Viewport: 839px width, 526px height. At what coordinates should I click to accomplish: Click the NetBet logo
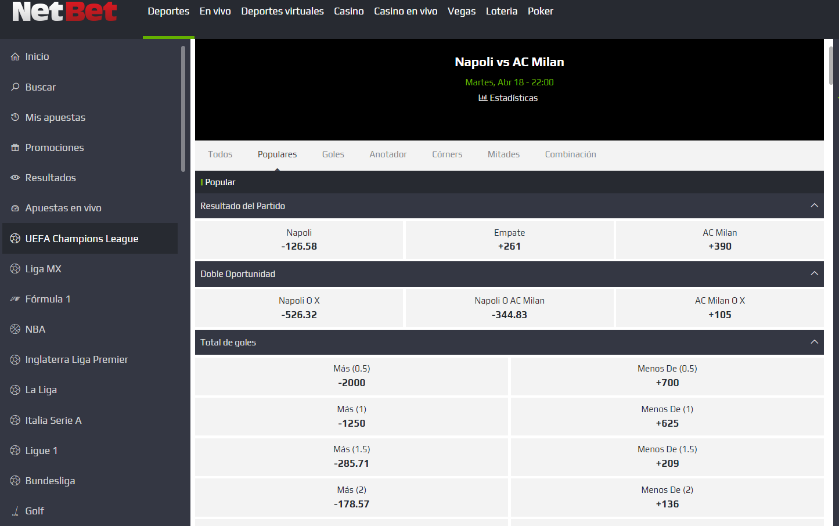64,11
